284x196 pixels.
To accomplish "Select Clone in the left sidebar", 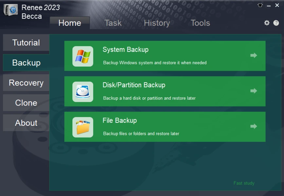I will click(x=26, y=103).
